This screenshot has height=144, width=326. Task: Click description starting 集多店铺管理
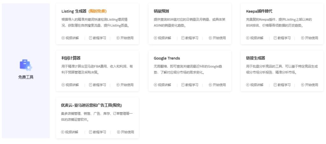97,117
